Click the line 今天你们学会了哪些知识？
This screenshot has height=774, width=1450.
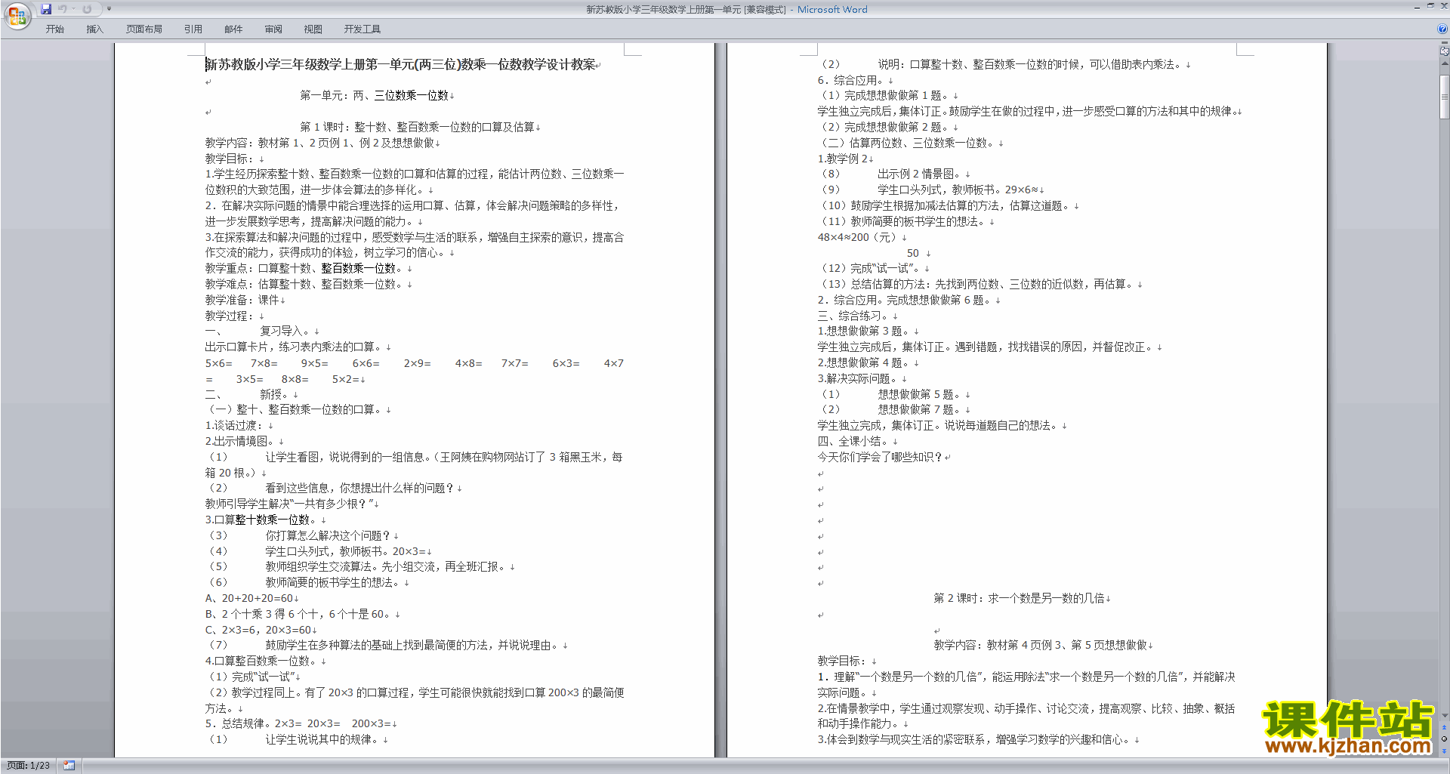click(x=881, y=457)
